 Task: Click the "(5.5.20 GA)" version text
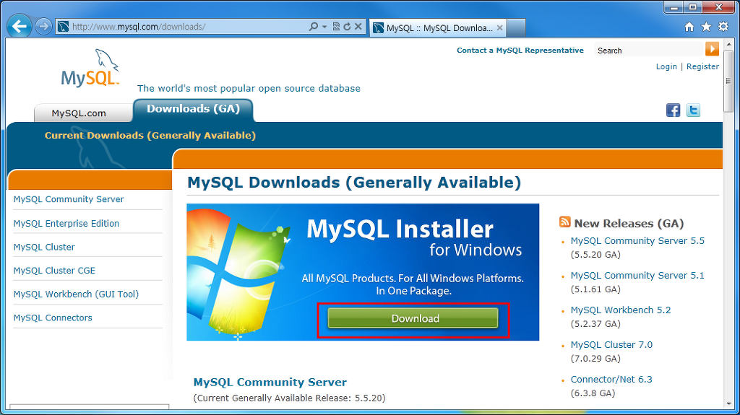[595, 255]
